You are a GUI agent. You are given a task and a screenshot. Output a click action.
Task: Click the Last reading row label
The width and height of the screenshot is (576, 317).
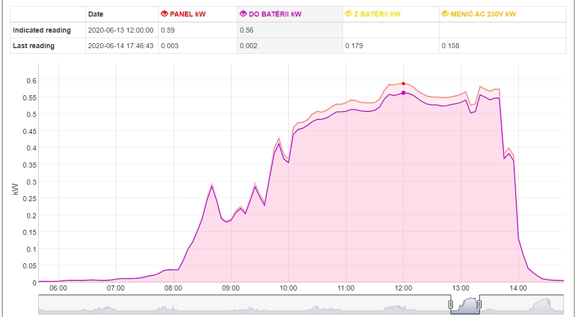[x=34, y=46]
